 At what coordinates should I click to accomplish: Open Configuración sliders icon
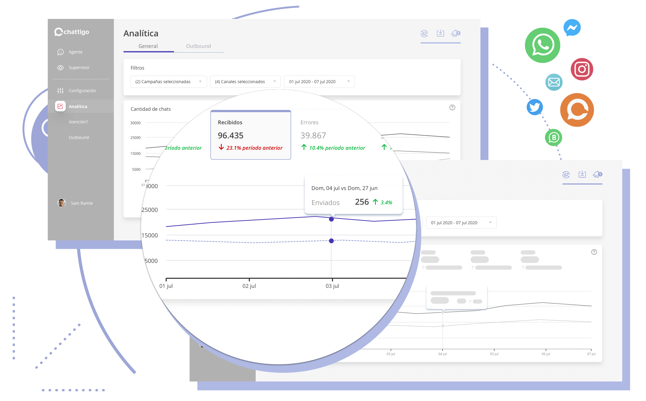click(60, 91)
